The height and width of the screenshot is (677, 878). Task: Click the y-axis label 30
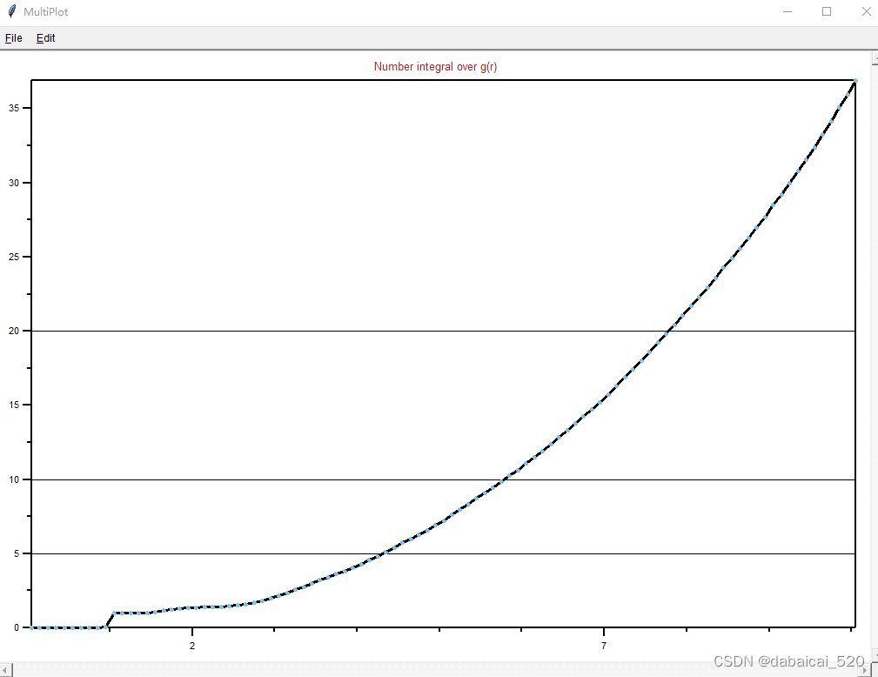pyautogui.click(x=14, y=183)
